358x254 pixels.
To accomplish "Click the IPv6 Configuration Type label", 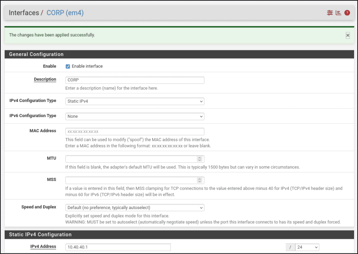I will pos(33,116).
